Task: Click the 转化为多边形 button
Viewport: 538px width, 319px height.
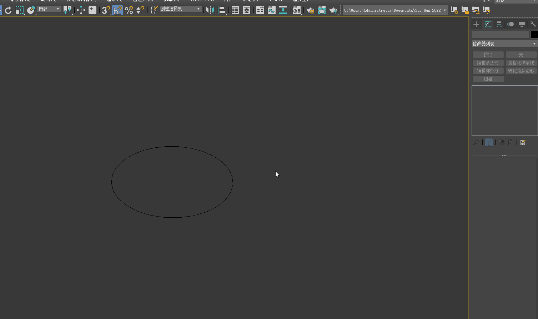Action: click(x=521, y=71)
